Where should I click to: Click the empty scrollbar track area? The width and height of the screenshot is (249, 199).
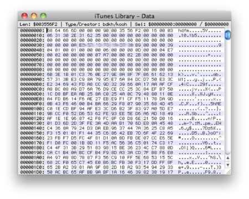228,95
